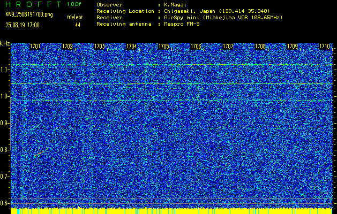This screenshot has height=214, width=337.
Task: Click the Chigasaki, Japan receiving location
Action: (x=217, y=11)
